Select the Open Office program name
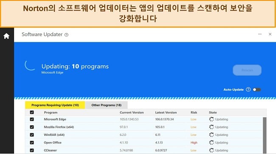 pos(53,143)
